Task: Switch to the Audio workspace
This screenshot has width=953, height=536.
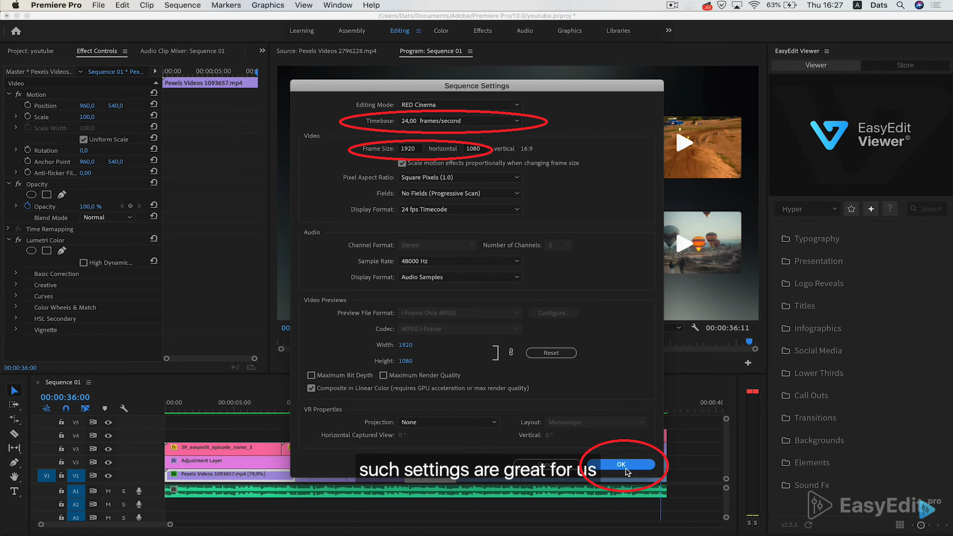Action: (x=525, y=31)
